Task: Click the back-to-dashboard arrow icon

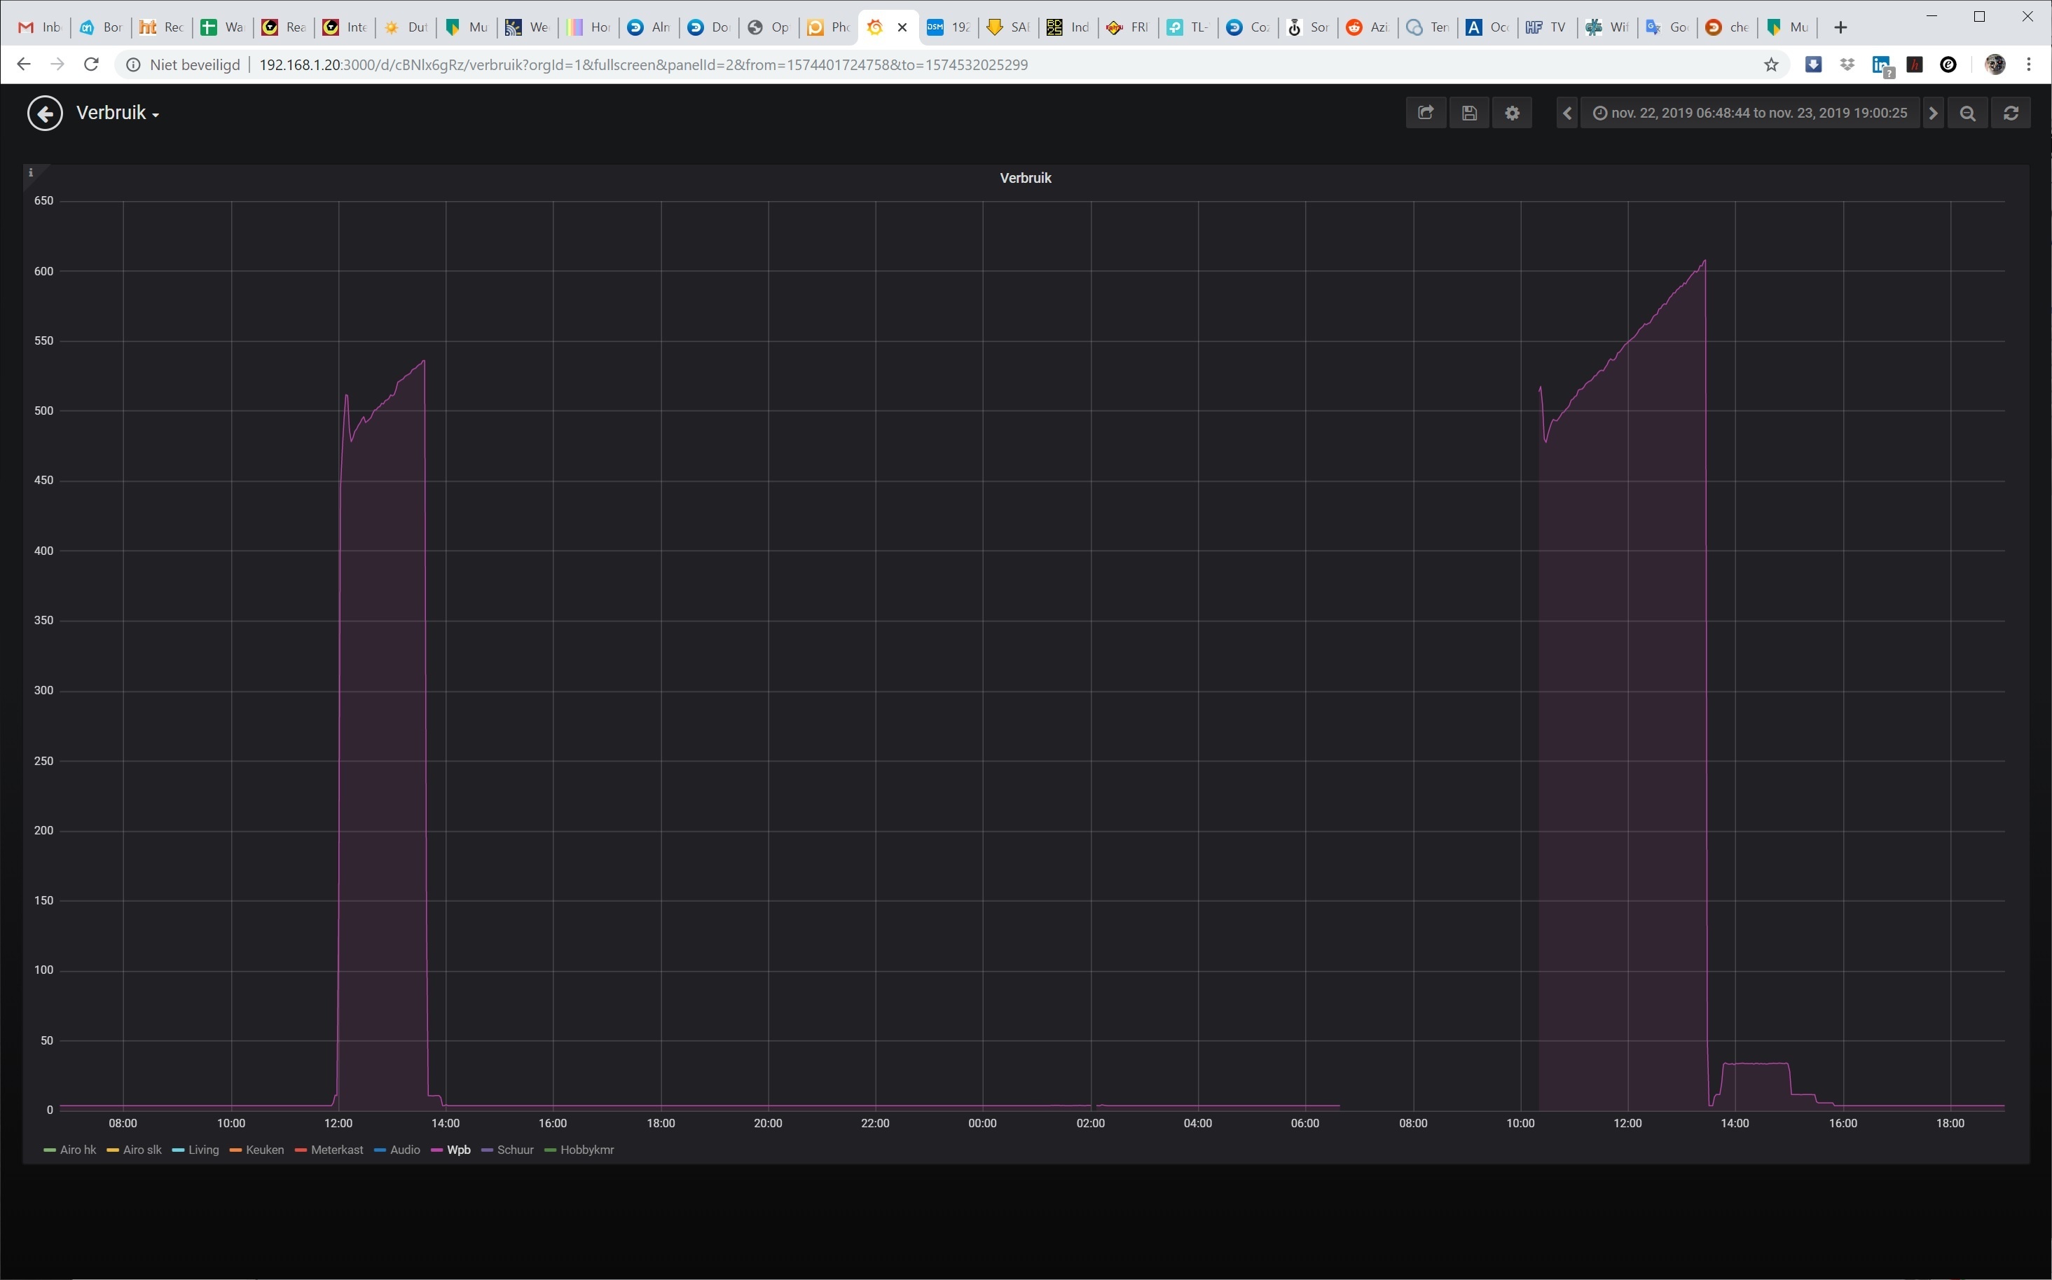Action: tap(45, 113)
